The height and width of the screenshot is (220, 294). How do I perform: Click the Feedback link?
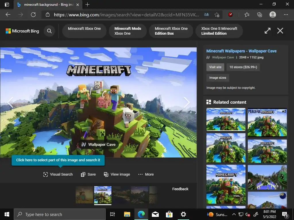click(x=180, y=189)
